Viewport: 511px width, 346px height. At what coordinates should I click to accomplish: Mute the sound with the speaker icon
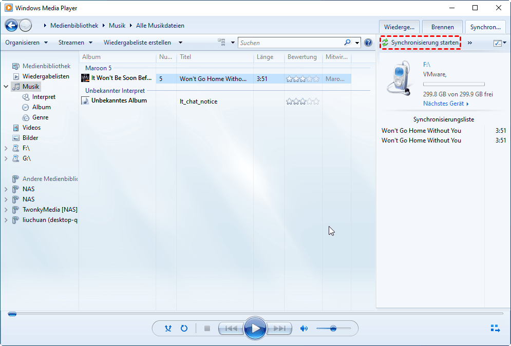click(304, 329)
